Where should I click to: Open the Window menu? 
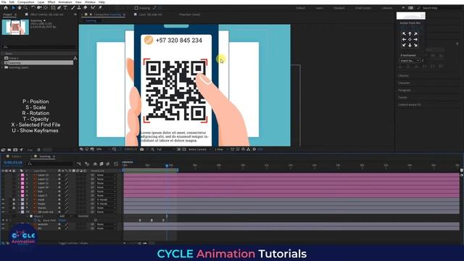[x=90, y=2]
